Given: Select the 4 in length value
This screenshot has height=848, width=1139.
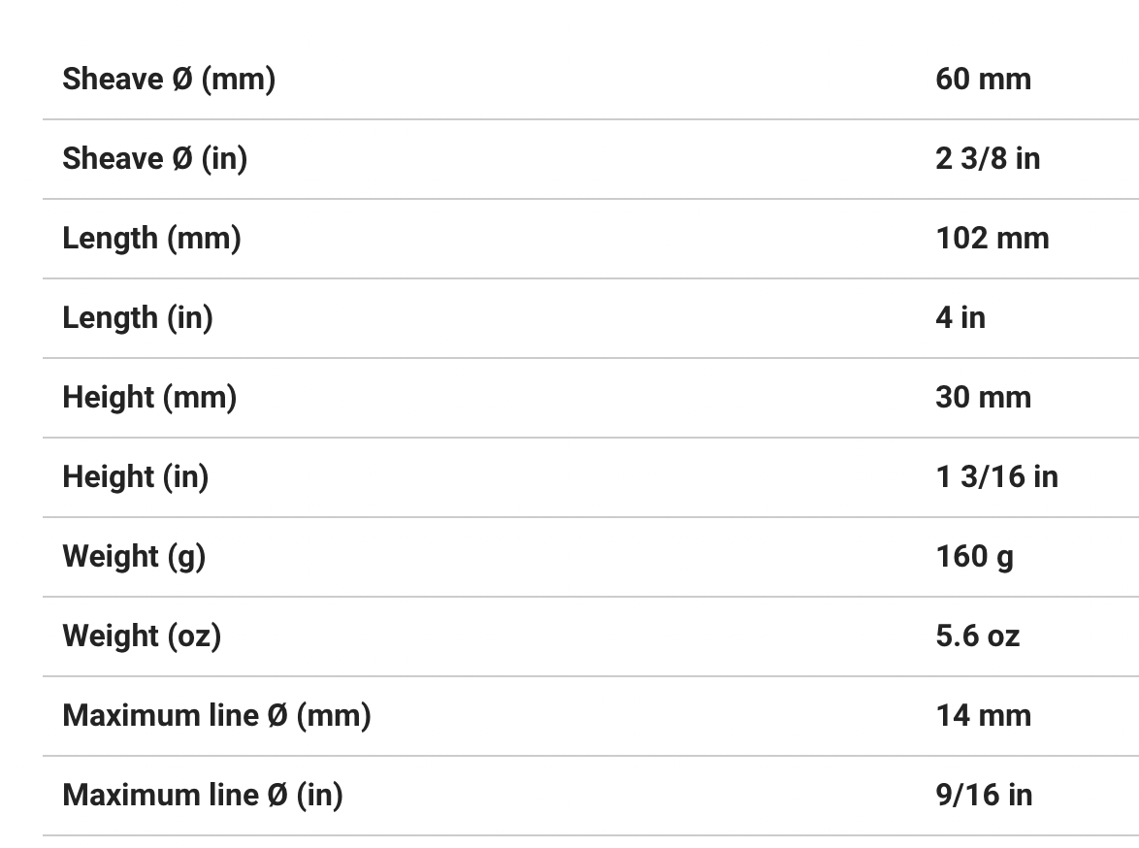Looking at the screenshot, I should [960, 318].
